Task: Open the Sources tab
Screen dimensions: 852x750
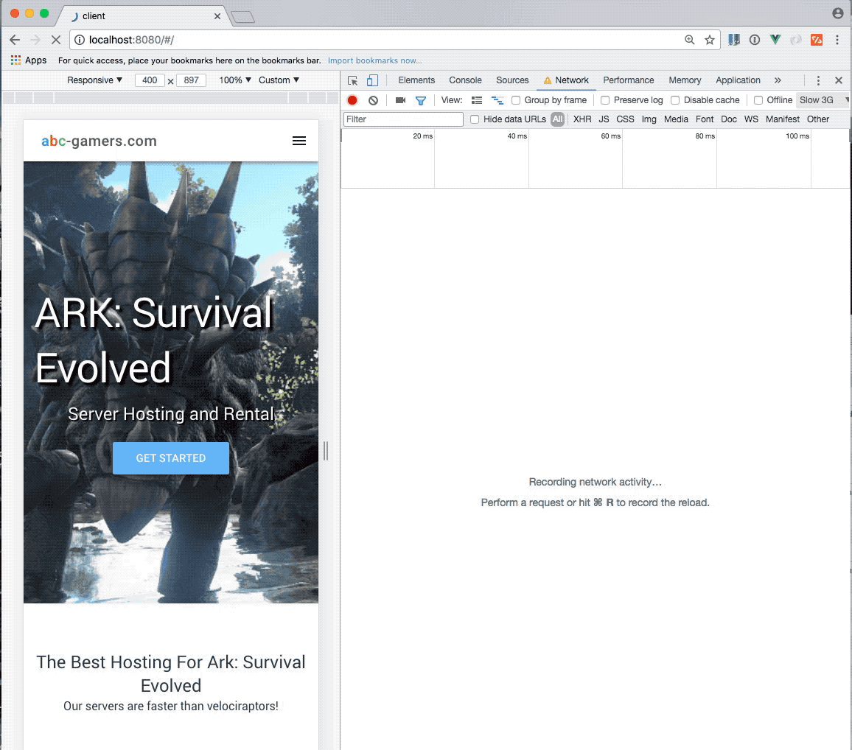Action: pyautogui.click(x=511, y=80)
